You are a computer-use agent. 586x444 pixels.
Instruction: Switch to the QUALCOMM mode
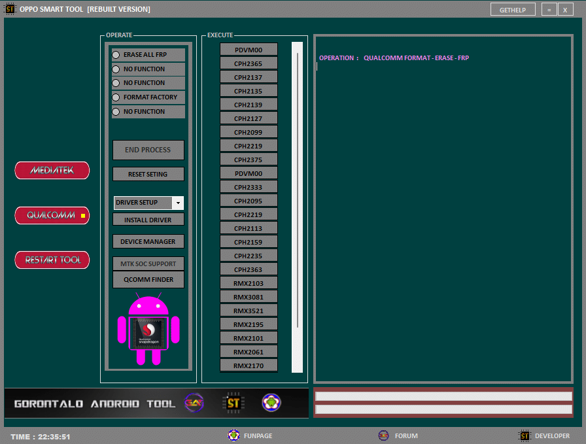52,215
